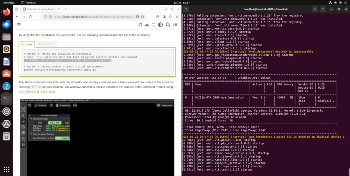350x176 pixels.
Task: Click the Ctrl+C keyboard shortcut label
Action: [x=36, y=87]
